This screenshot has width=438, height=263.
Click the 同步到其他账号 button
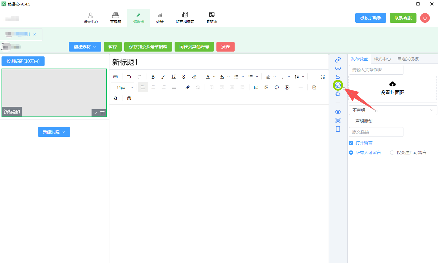coord(194,47)
